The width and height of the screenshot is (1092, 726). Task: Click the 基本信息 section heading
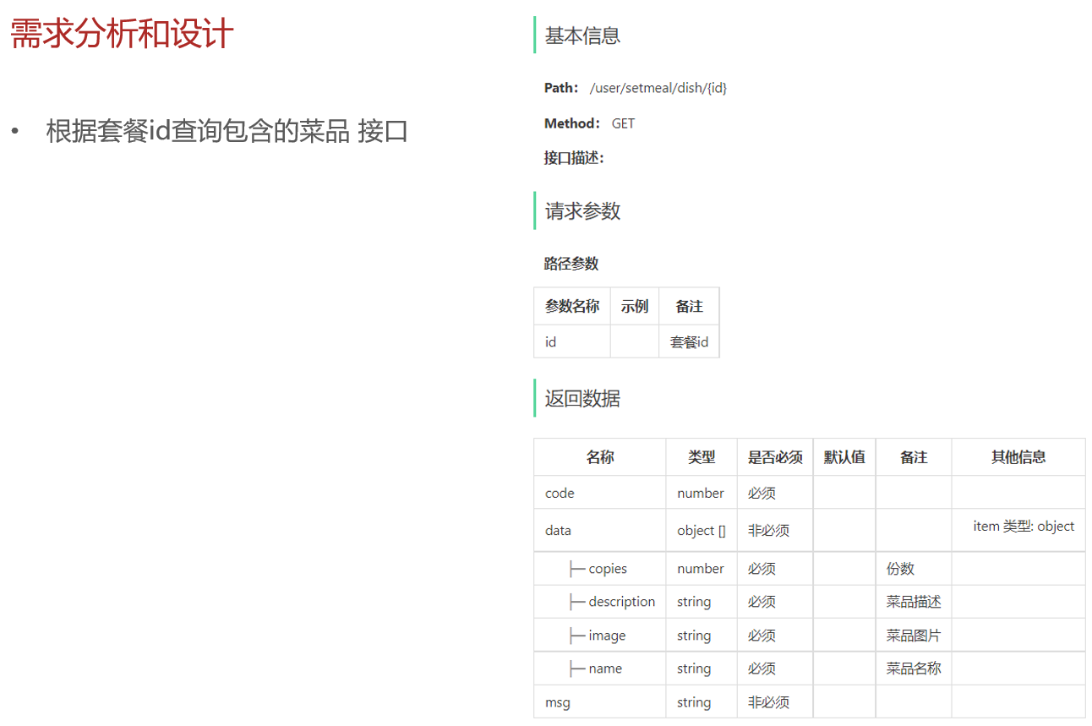coord(582,35)
